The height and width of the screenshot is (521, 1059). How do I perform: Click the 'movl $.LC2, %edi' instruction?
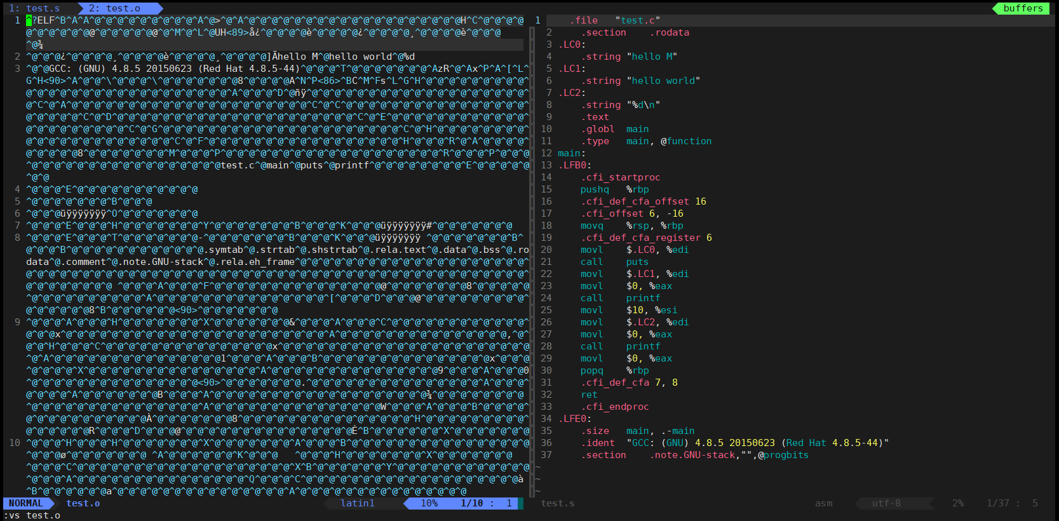(x=635, y=322)
